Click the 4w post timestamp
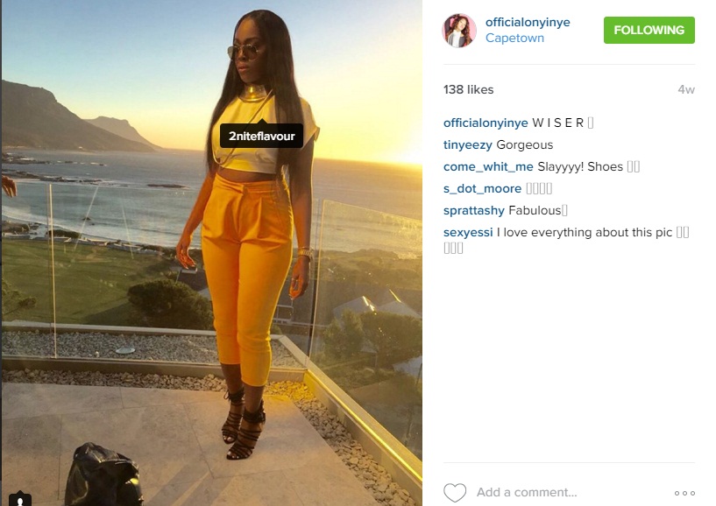The width and height of the screenshot is (716, 506). click(686, 90)
